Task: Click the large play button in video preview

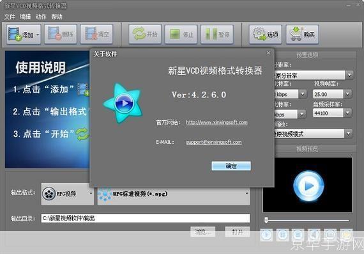Action: pyautogui.click(x=308, y=186)
